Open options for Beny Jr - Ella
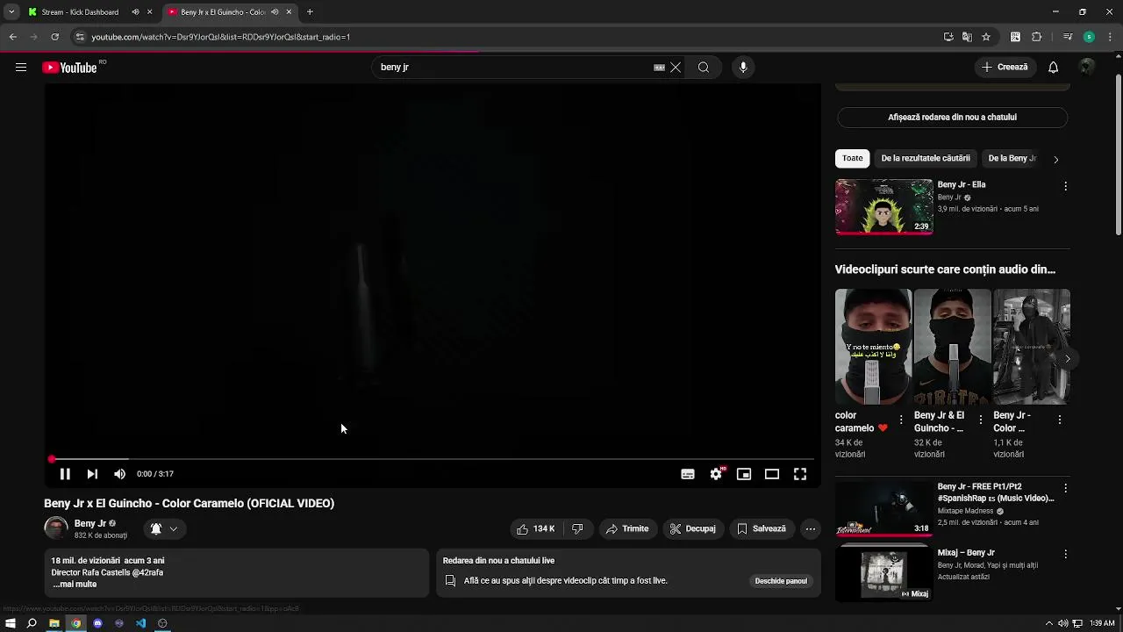The image size is (1123, 632). click(1066, 187)
